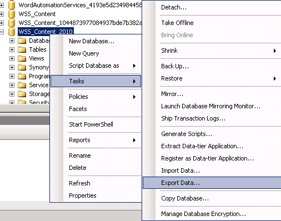Expand the Tables folder
Viewport: 281px width, 221px height.
tap(12, 49)
